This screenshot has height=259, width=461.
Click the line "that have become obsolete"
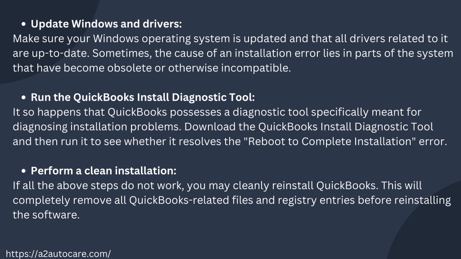click(x=152, y=68)
